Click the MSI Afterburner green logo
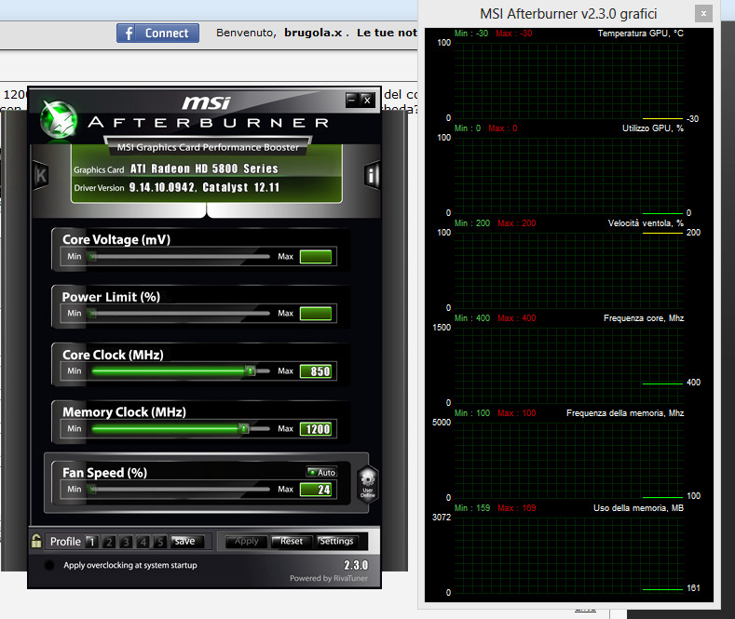Viewport: 735px width, 619px height. (x=59, y=120)
